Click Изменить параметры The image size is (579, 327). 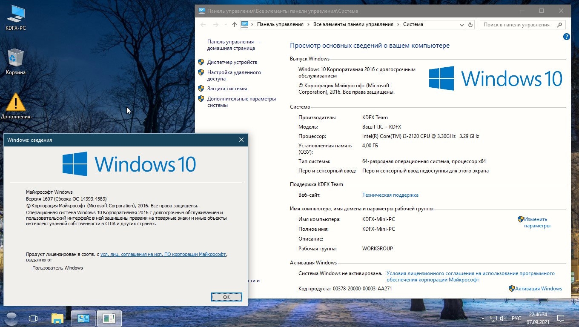537,222
